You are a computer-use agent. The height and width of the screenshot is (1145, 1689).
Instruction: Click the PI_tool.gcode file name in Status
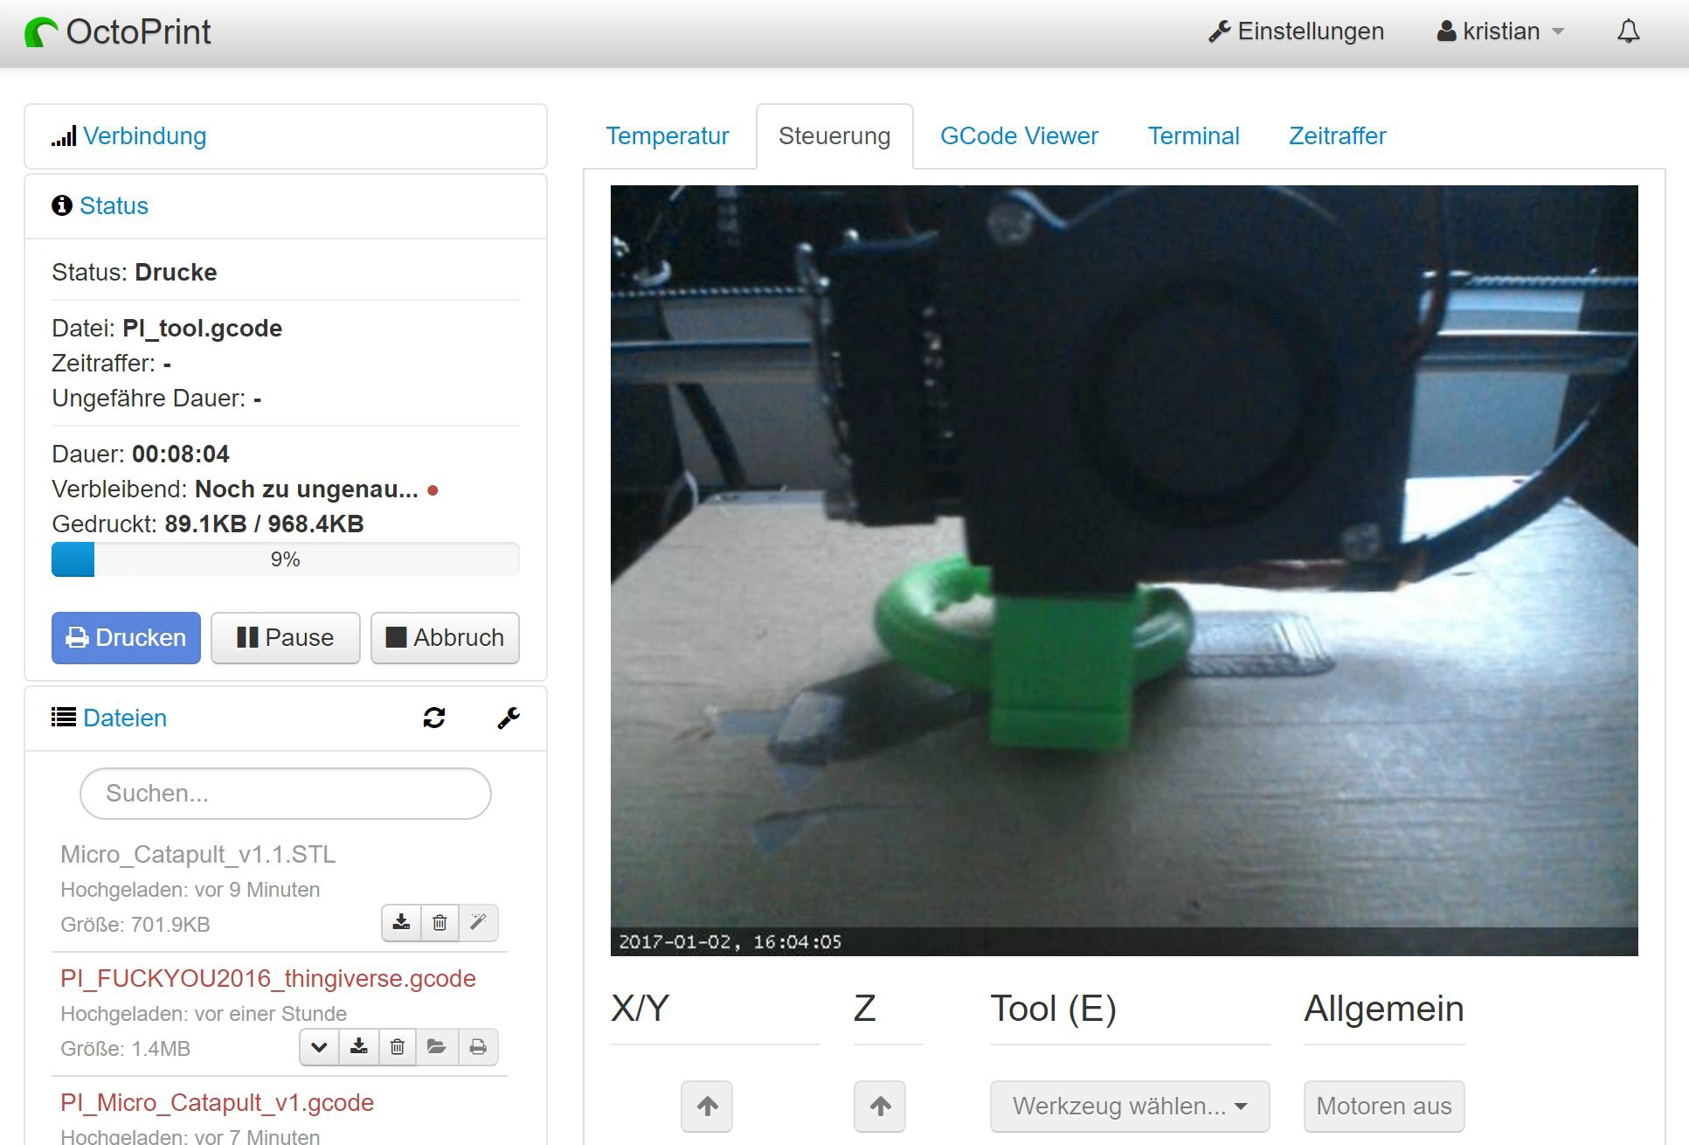pyautogui.click(x=202, y=329)
